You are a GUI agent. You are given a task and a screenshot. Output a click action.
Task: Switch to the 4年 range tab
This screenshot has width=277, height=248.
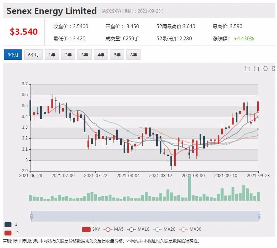point(101,55)
